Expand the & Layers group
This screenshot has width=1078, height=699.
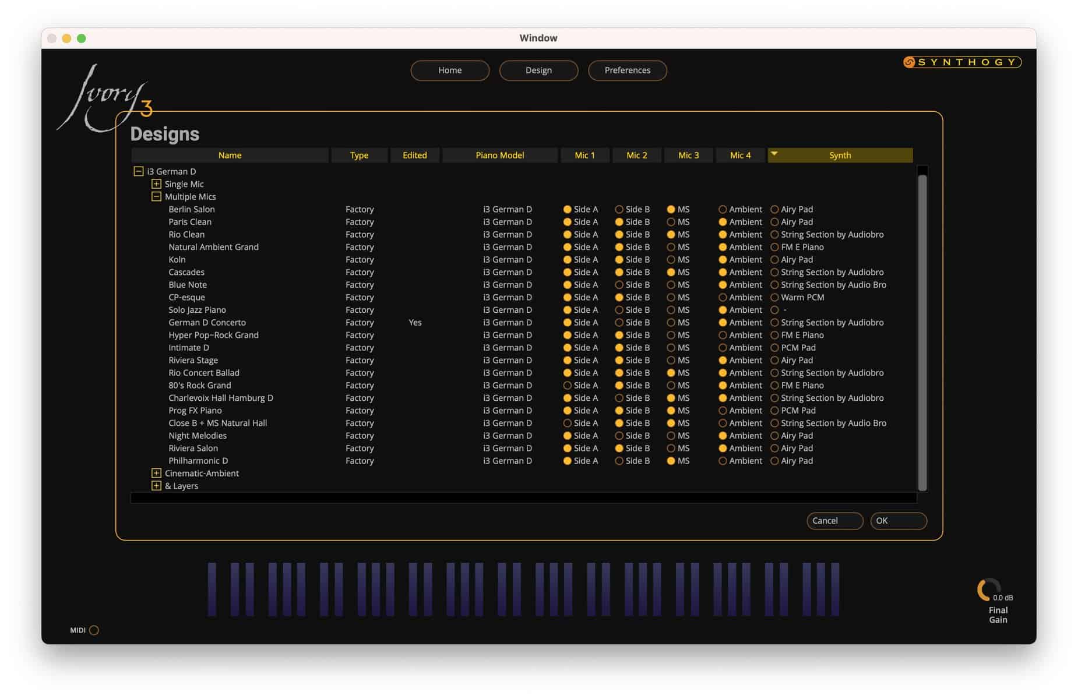[x=156, y=486]
